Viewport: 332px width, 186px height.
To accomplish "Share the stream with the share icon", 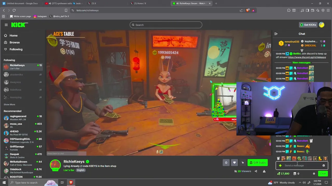I will [x=256, y=171].
